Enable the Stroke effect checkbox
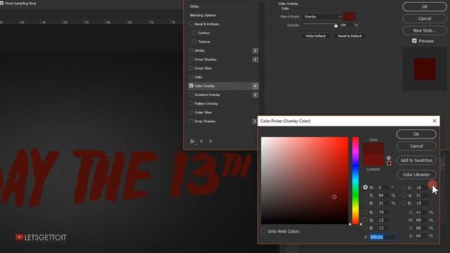This screenshot has width=450, height=253. [191, 51]
